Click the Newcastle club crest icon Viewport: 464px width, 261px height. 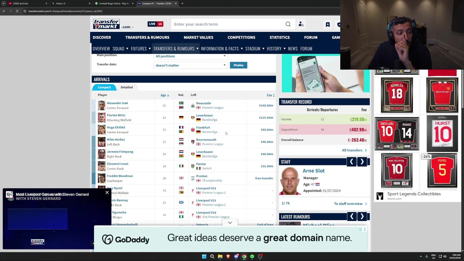pos(193,105)
